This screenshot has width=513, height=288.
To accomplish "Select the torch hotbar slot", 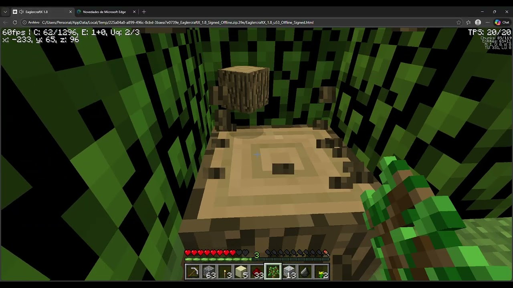I will pos(225,272).
